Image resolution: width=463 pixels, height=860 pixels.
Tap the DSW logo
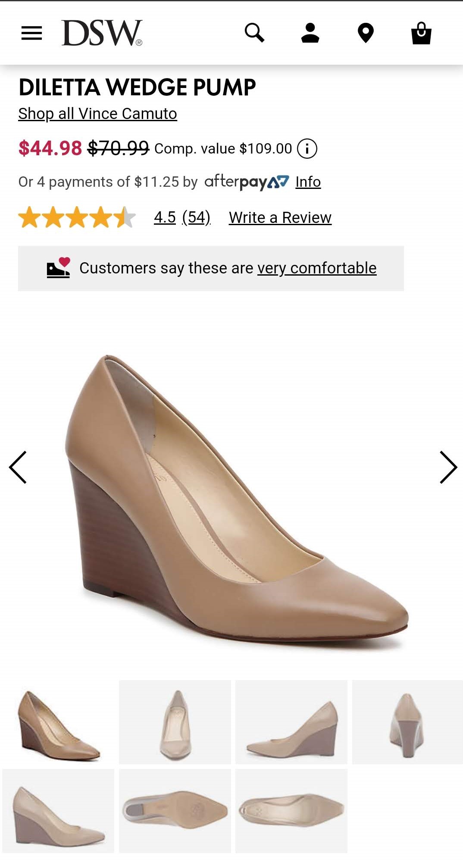102,33
